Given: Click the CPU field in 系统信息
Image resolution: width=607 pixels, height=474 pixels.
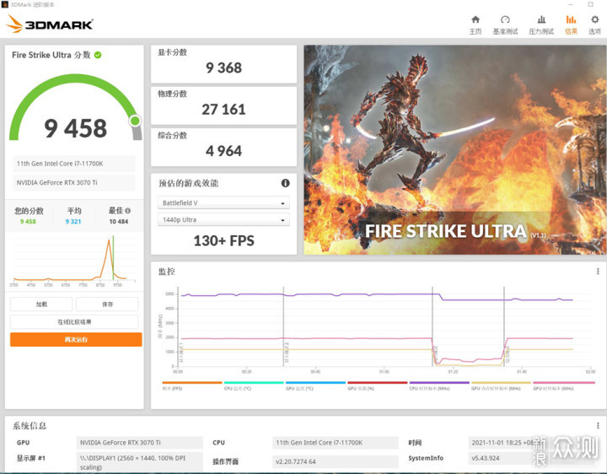Looking at the screenshot, I should [336, 443].
